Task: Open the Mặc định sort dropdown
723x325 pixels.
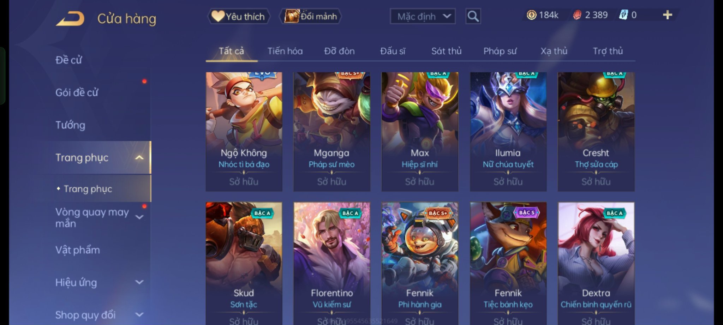Action: click(x=423, y=16)
